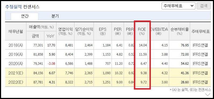214x99 pixels.
Task: Click the 순부채비율 column header
Action: (179, 31)
